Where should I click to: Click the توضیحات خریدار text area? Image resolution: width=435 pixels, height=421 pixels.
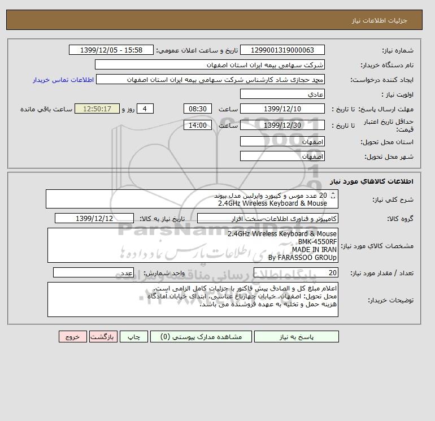click(x=193, y=300)
